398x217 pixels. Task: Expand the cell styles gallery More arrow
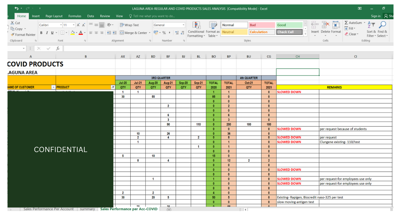(306, 33)
